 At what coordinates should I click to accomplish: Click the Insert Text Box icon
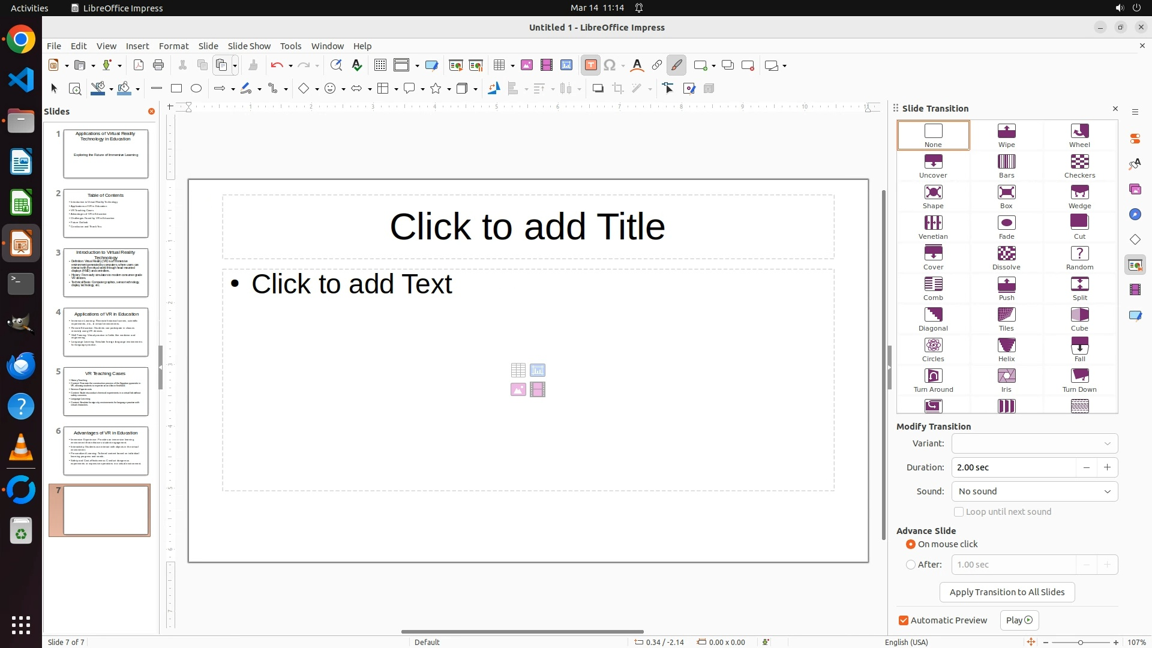(590, 65)
